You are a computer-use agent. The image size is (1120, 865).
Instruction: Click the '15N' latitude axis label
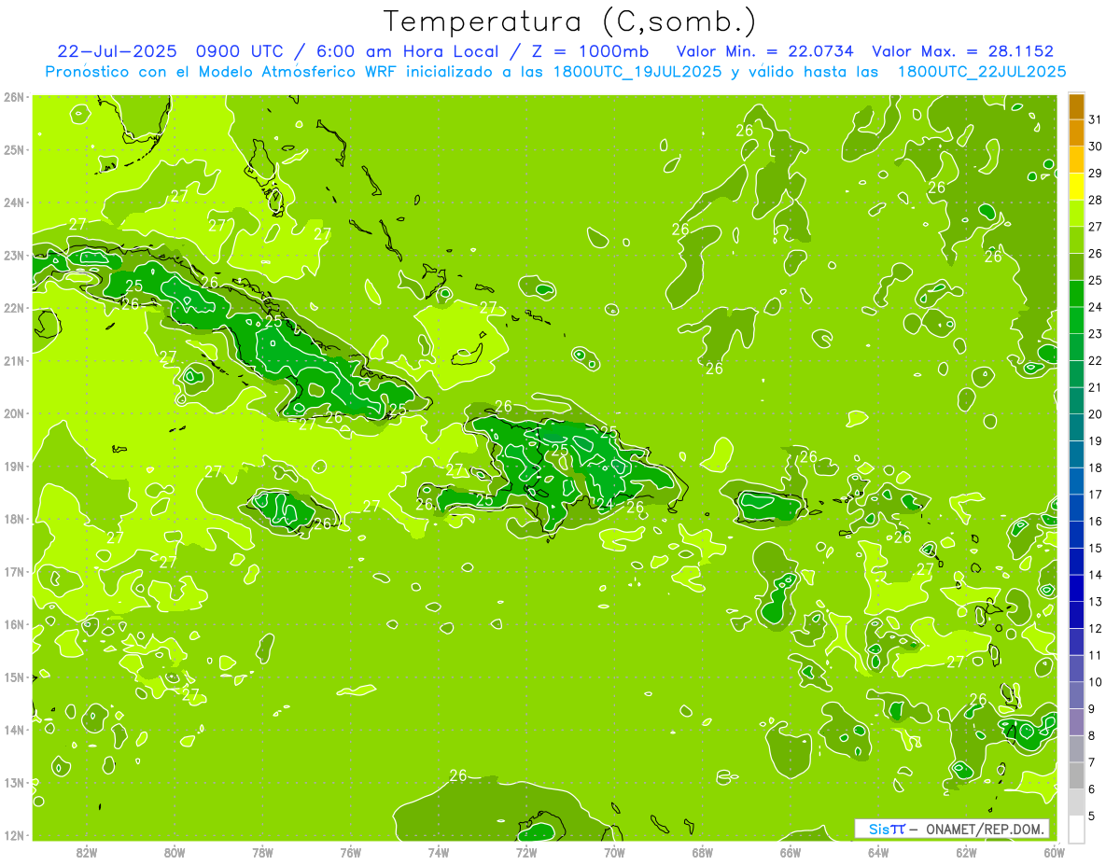click(13, 677)
